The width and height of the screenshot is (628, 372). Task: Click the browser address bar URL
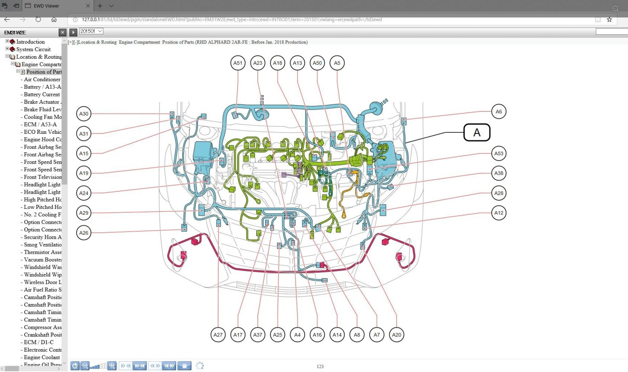[231, 20]
